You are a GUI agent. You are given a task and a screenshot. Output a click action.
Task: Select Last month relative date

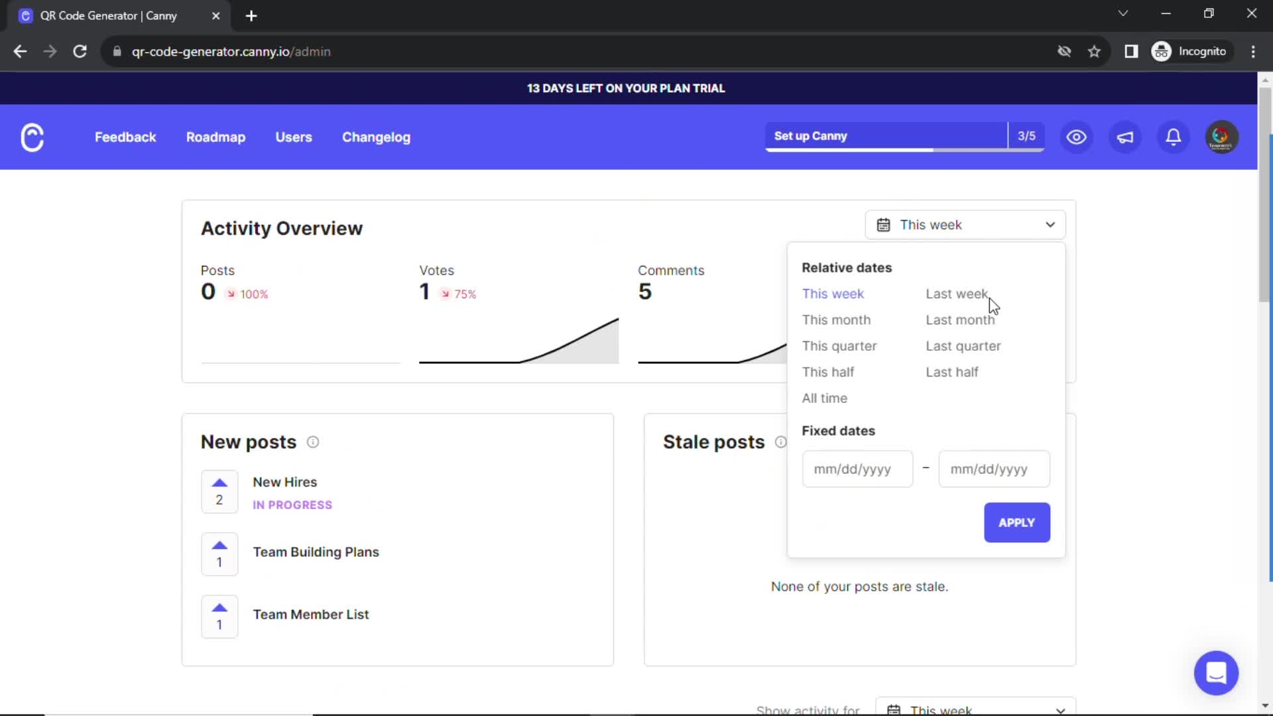[960, 320]
